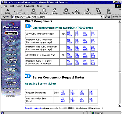The height and width of the screenshot is (115, 122).
Task: Click the Internet zone status indicator
Action: coord(97,113)
